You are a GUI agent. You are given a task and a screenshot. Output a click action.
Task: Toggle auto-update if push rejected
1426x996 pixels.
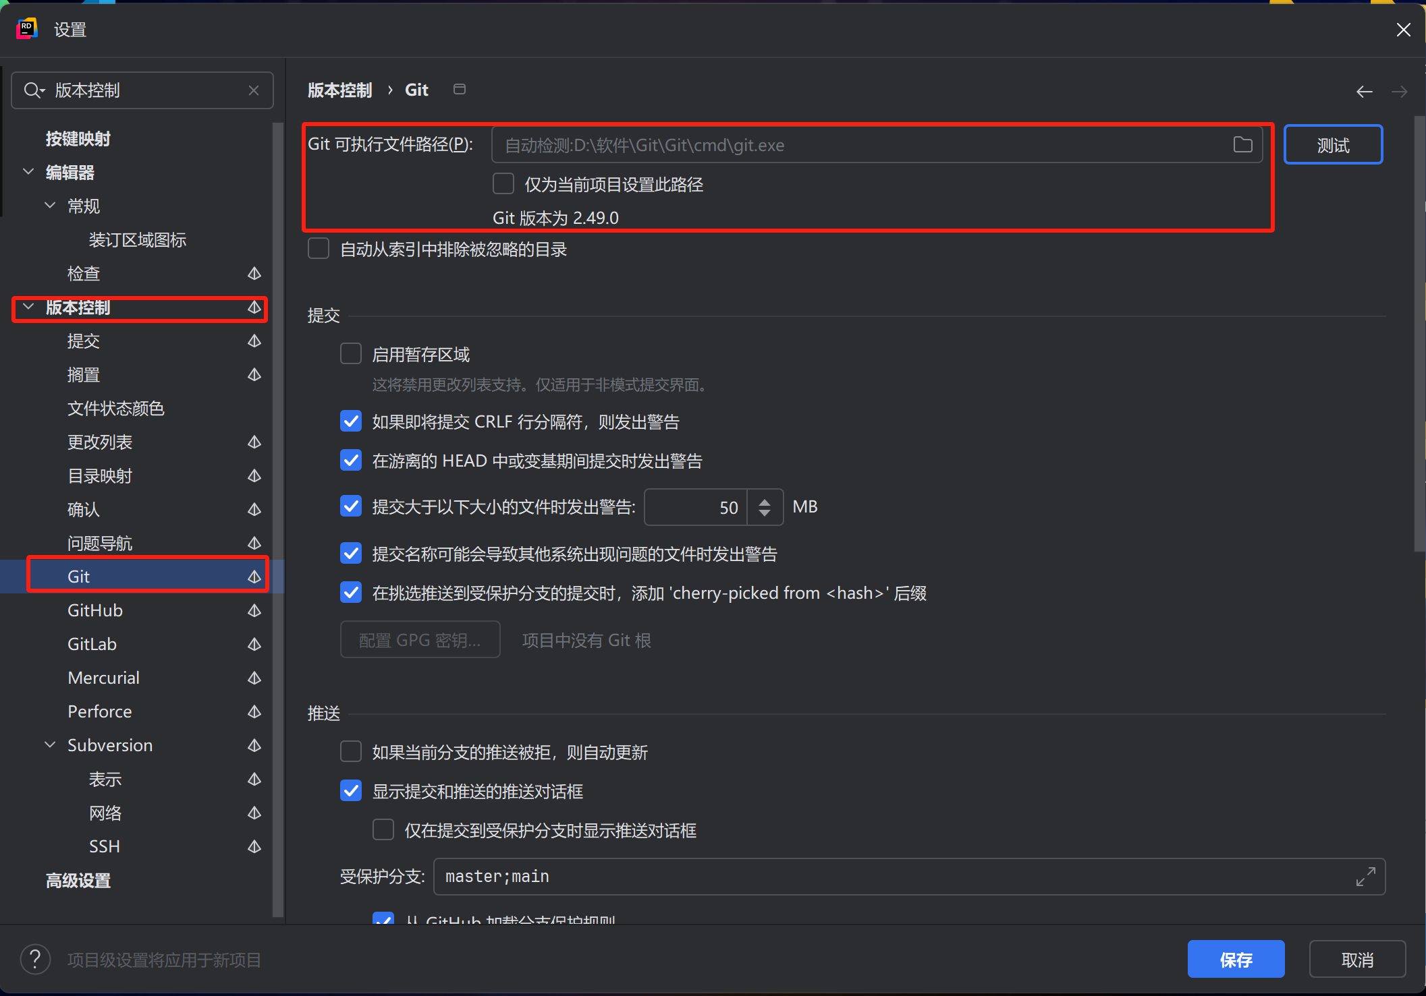(351, 751)
